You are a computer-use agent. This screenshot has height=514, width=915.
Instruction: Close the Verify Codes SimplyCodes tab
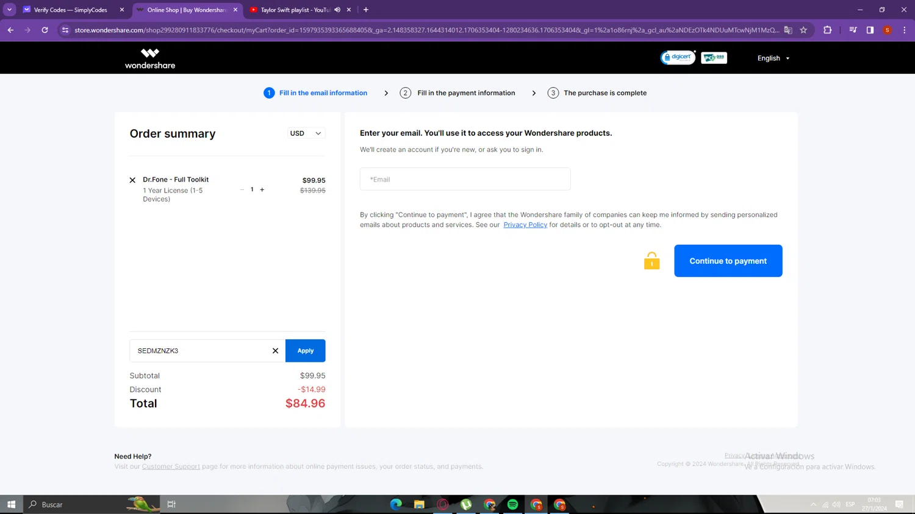(122, 10)
